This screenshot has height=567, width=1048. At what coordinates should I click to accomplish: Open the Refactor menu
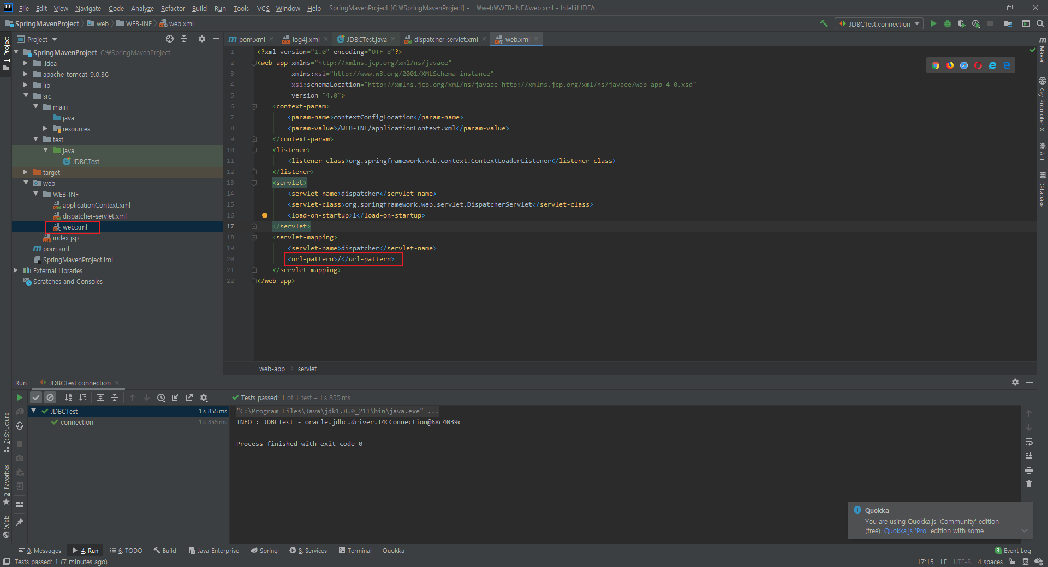(x=173, y=8)
